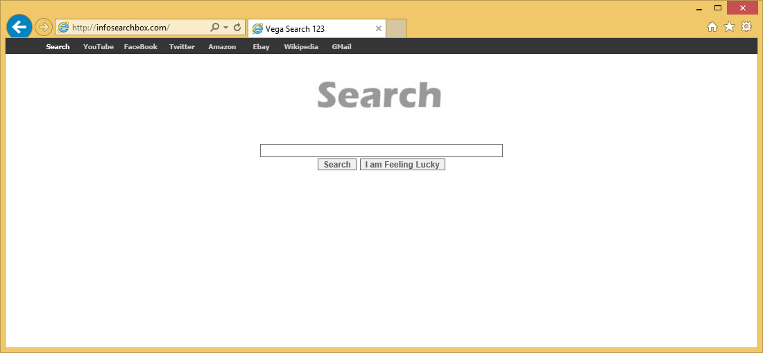This screenshot has height=353, width=763.
Task: Click the browser Back arrow button
Action: (x=19, y=27)
